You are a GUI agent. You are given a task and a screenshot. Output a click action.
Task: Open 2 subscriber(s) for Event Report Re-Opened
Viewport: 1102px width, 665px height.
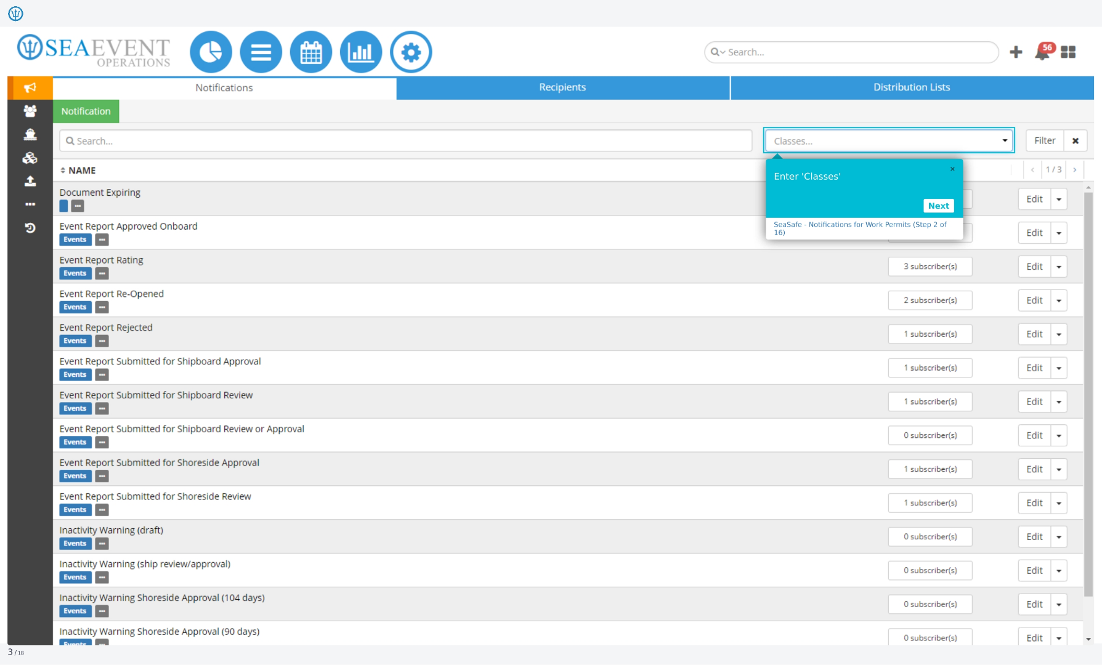click(930, 300)
